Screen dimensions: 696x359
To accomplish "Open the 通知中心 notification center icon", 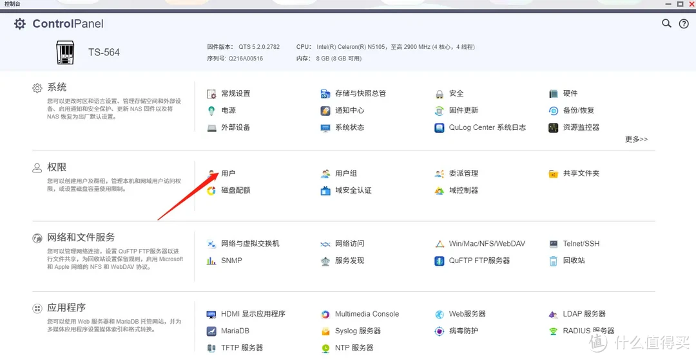I will point(325,111).
